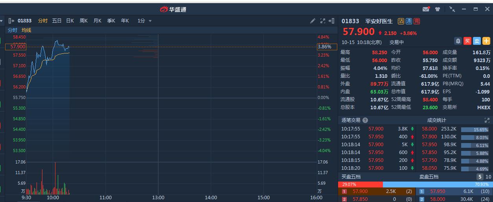
Task: Collapse the right quote panel
Action: click(331, 21)
